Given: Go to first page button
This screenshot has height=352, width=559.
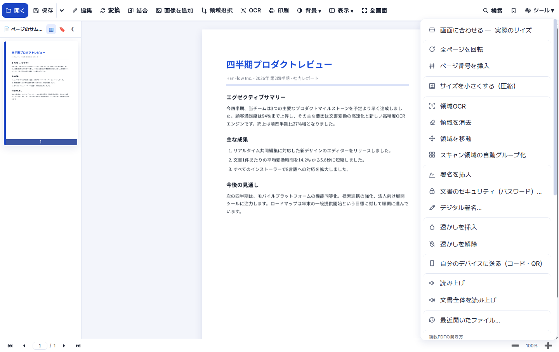Looking at the screenshot, I should [x=10, y=346].
